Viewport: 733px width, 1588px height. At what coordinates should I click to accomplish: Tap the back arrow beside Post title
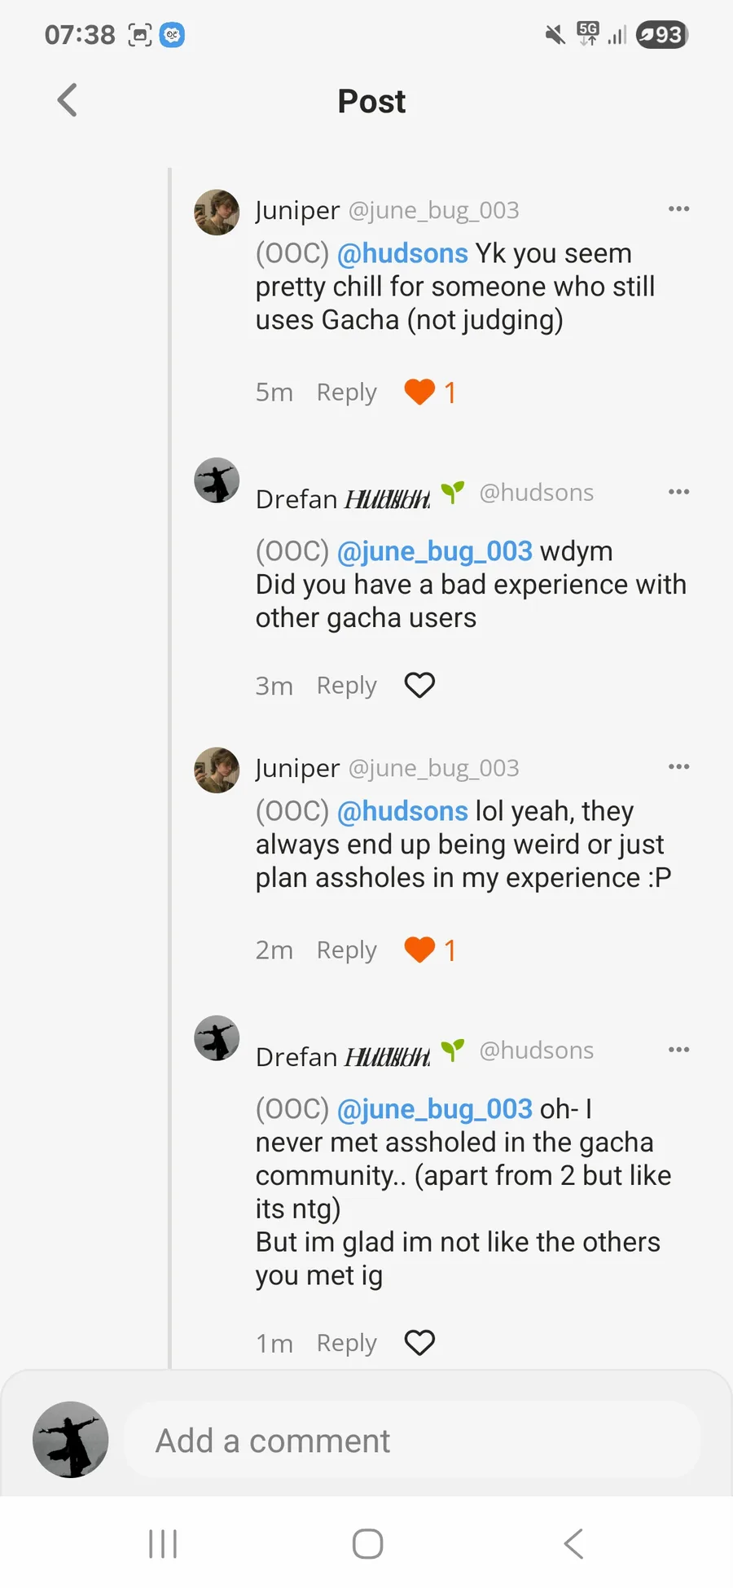coord(68,101)
